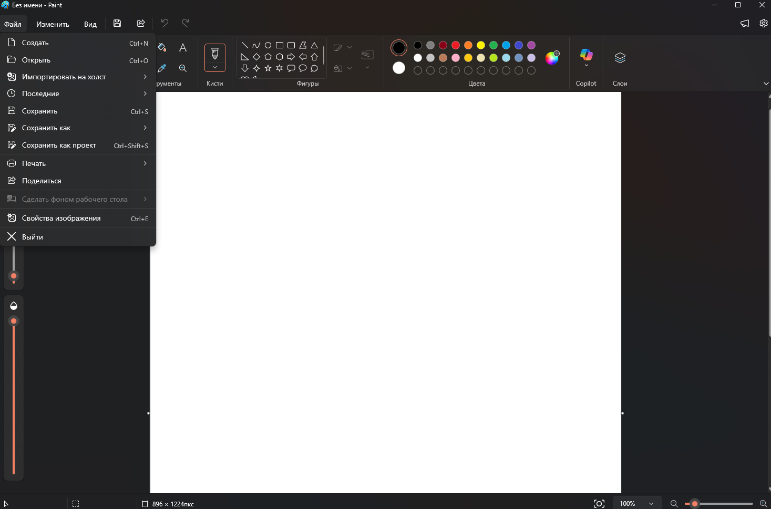Pick the red color swatch
Image resolution: width=771 pixels, height=509 pixels.
[456, 45]
